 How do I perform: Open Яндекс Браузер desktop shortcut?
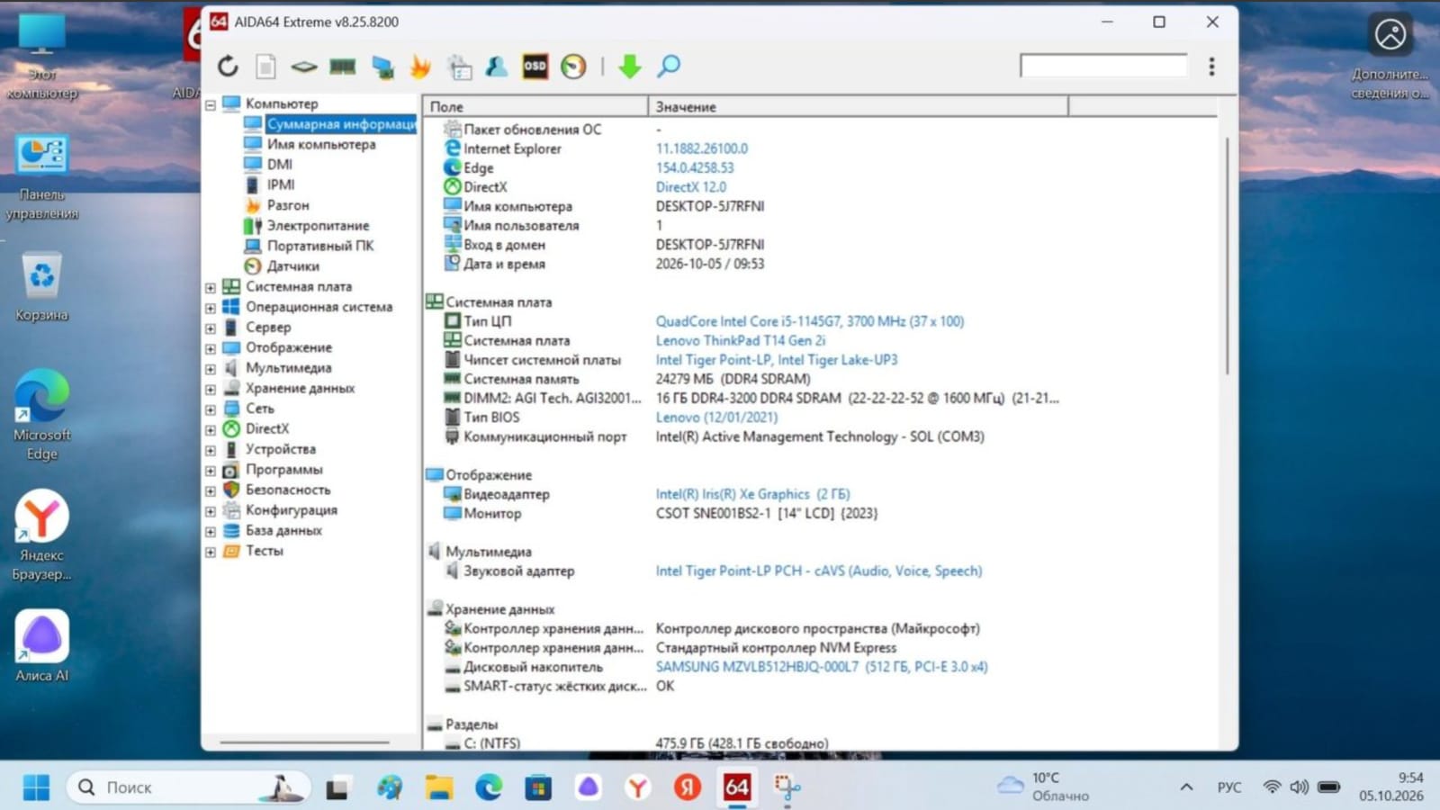tap(41, 535)
